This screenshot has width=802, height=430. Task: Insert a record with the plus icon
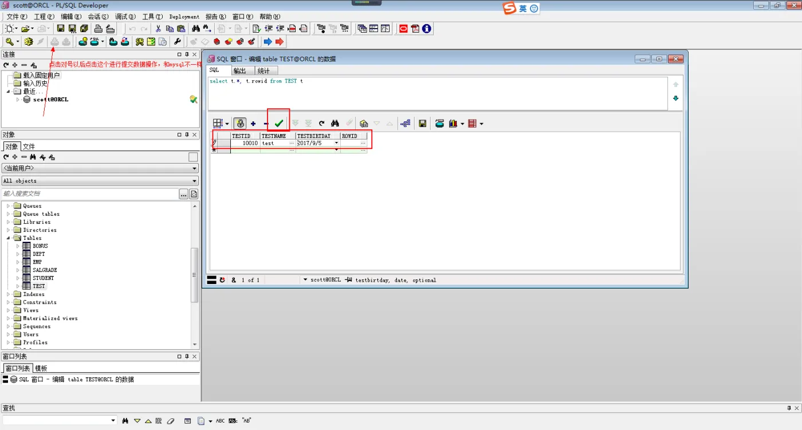pos(253,123)
